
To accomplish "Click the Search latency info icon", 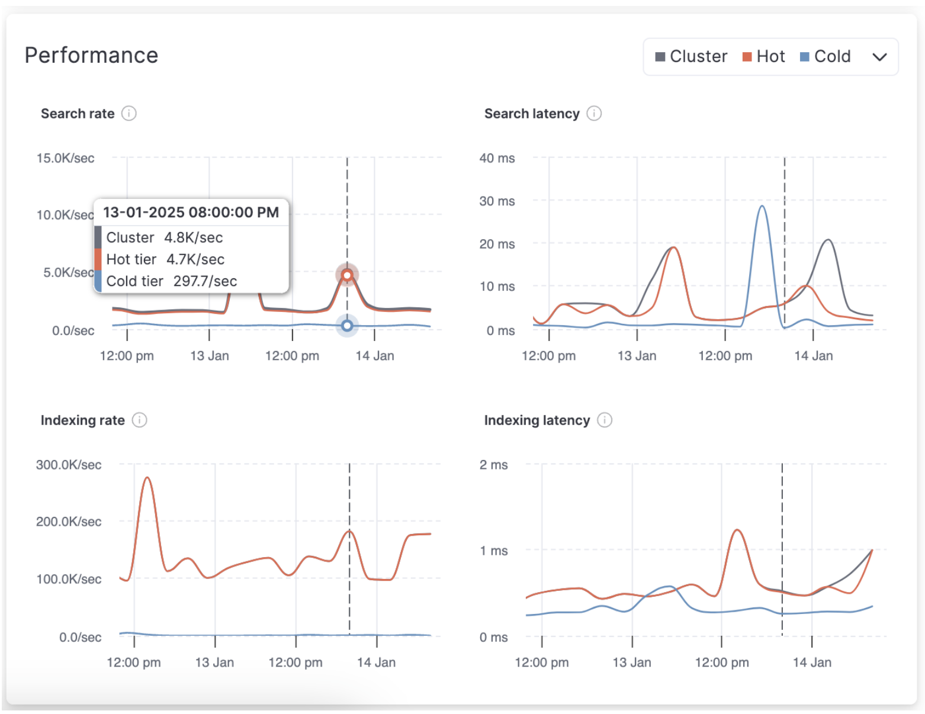I will [595, 113].
